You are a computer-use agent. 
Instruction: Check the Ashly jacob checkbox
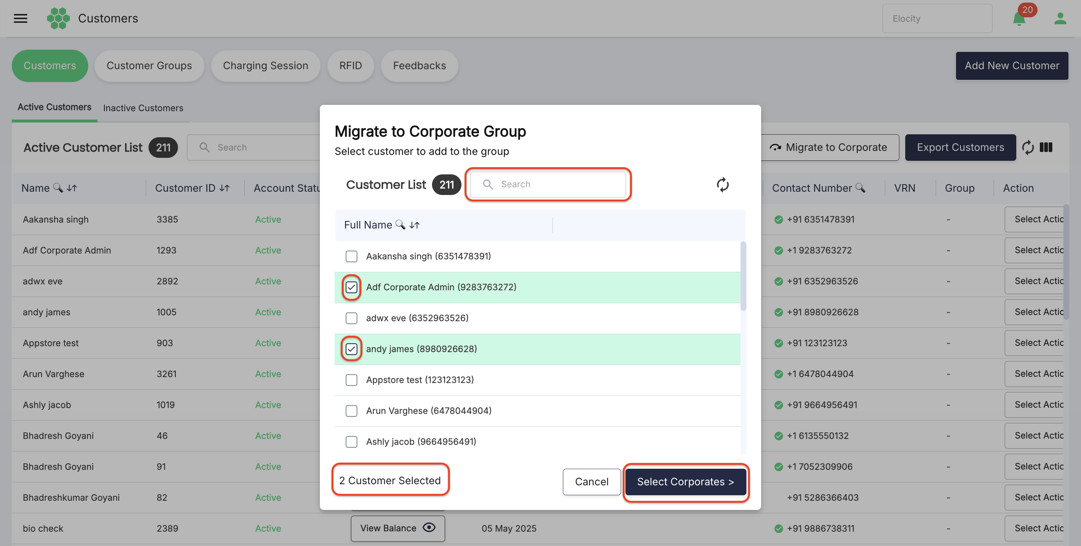point(351,442)
